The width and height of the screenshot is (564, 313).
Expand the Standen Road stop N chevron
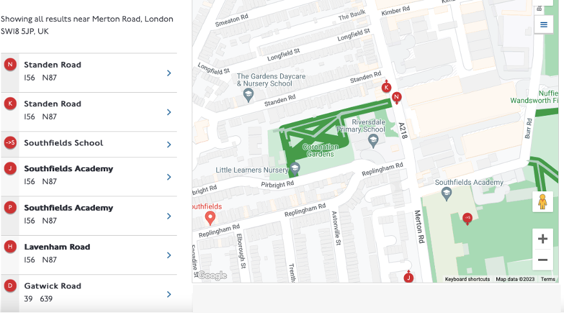point(169,73)
